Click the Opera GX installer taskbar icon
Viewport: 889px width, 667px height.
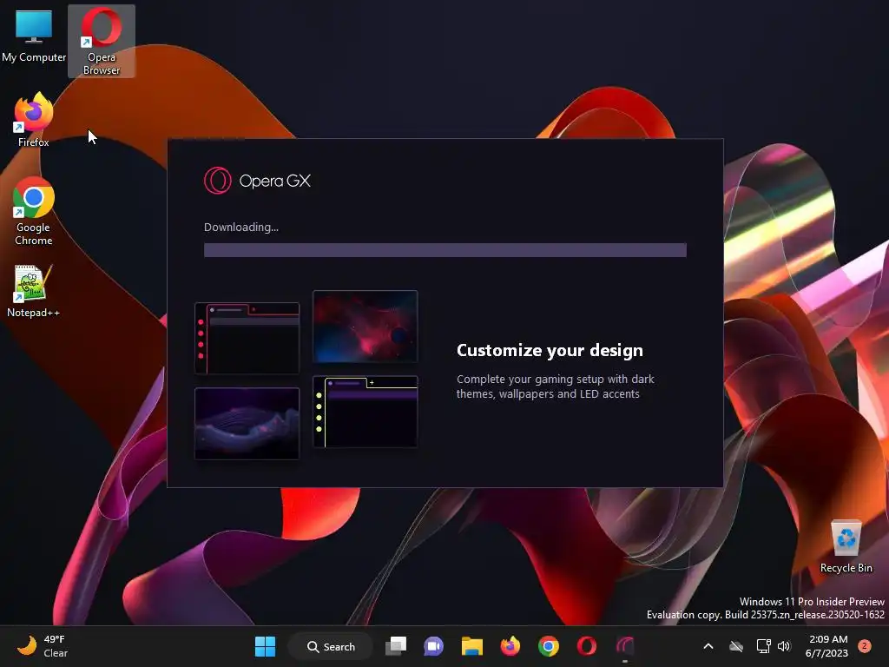[625, 646]
